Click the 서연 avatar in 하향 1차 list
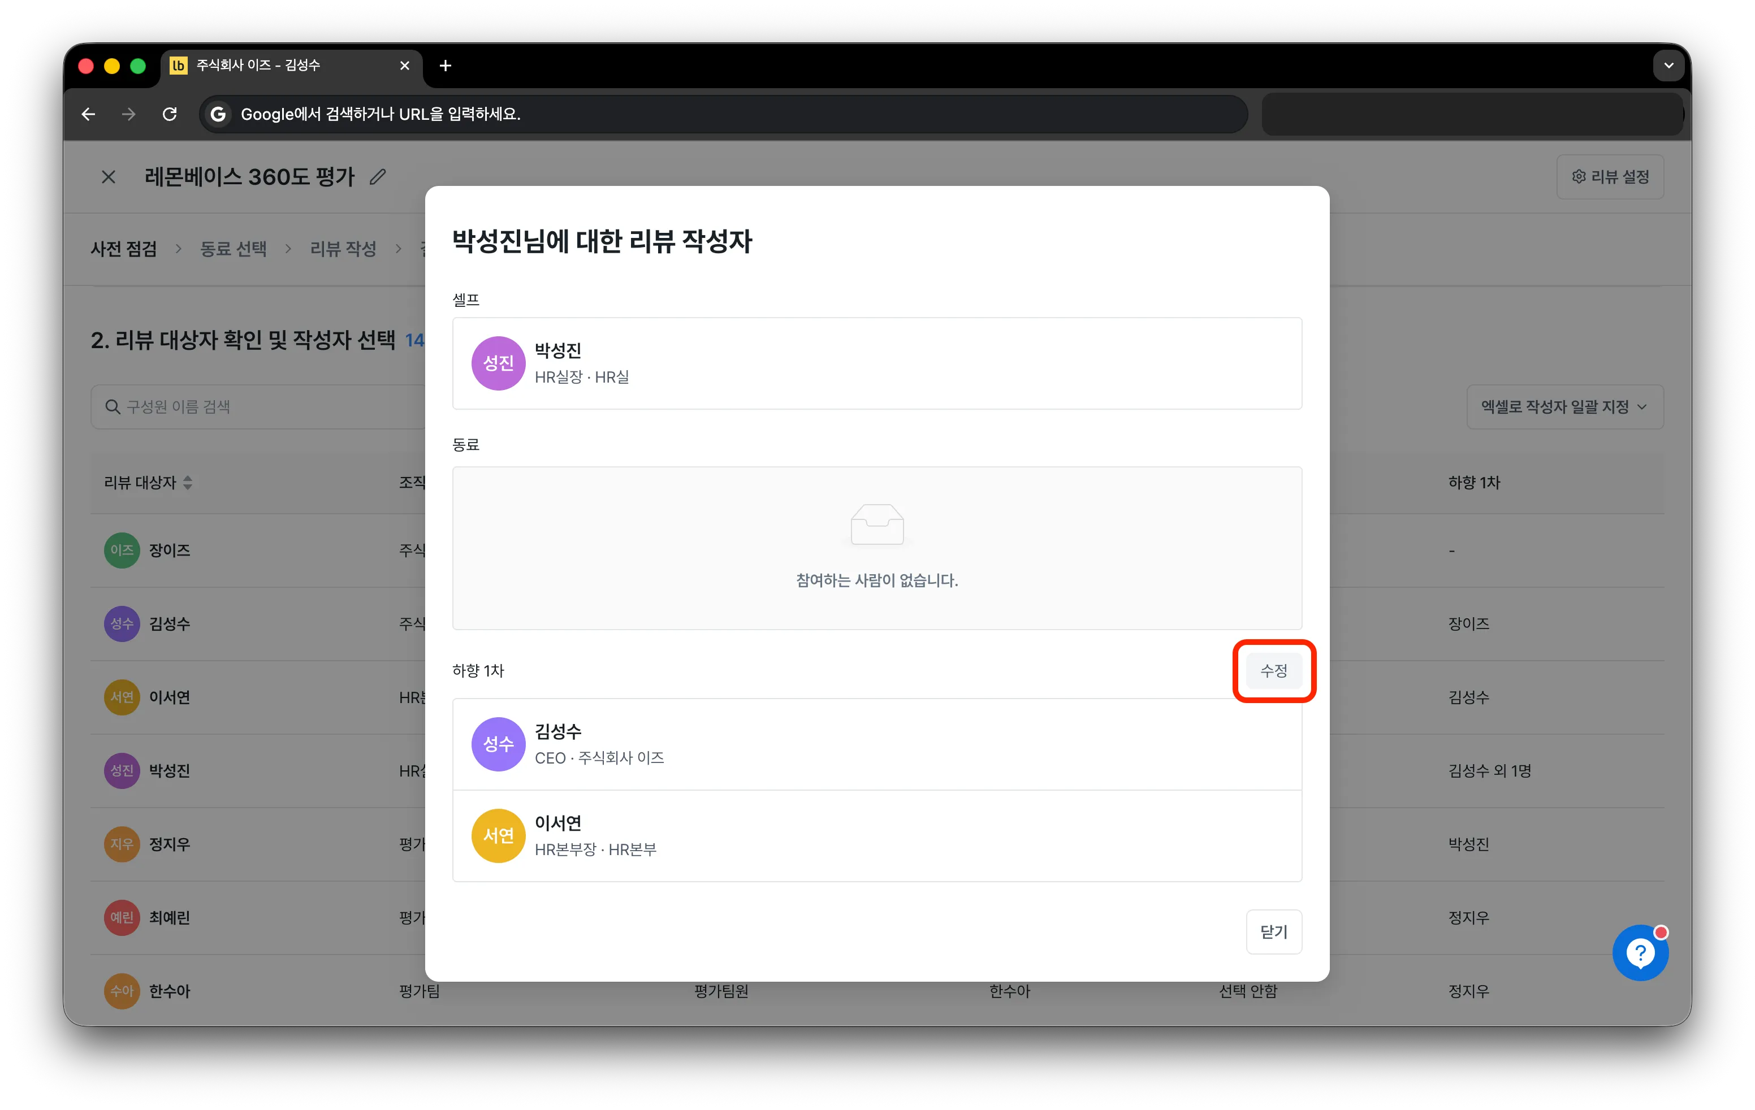The width and height of the screenshot is (1755, 1110). [499, 835]
